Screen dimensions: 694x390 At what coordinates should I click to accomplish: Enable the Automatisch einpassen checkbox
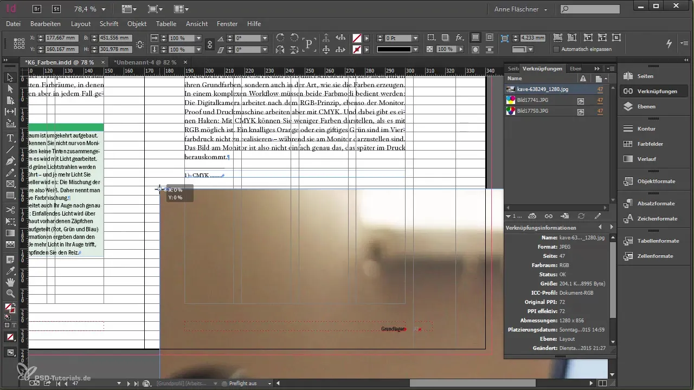556,49
